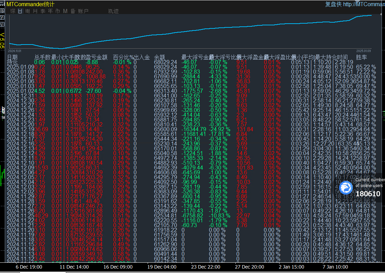
Task: Click the MTCommander统计 title
Action: click(x=30, y=4)
